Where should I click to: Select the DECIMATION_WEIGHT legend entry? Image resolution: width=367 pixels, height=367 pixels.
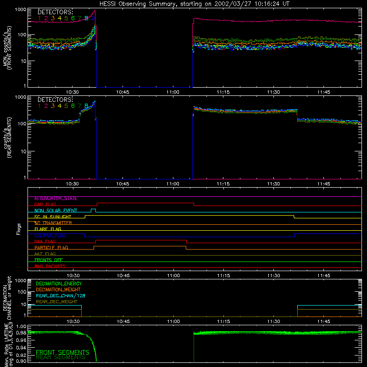[x=58, y=290]
